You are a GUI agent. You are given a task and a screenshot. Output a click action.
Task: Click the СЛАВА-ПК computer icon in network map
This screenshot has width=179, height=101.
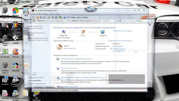tap(63, 32)
